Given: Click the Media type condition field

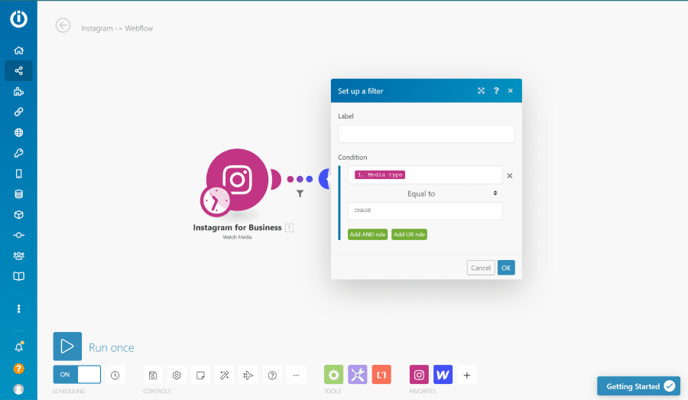Looking at the screenshot, I should tap(425, 174).
